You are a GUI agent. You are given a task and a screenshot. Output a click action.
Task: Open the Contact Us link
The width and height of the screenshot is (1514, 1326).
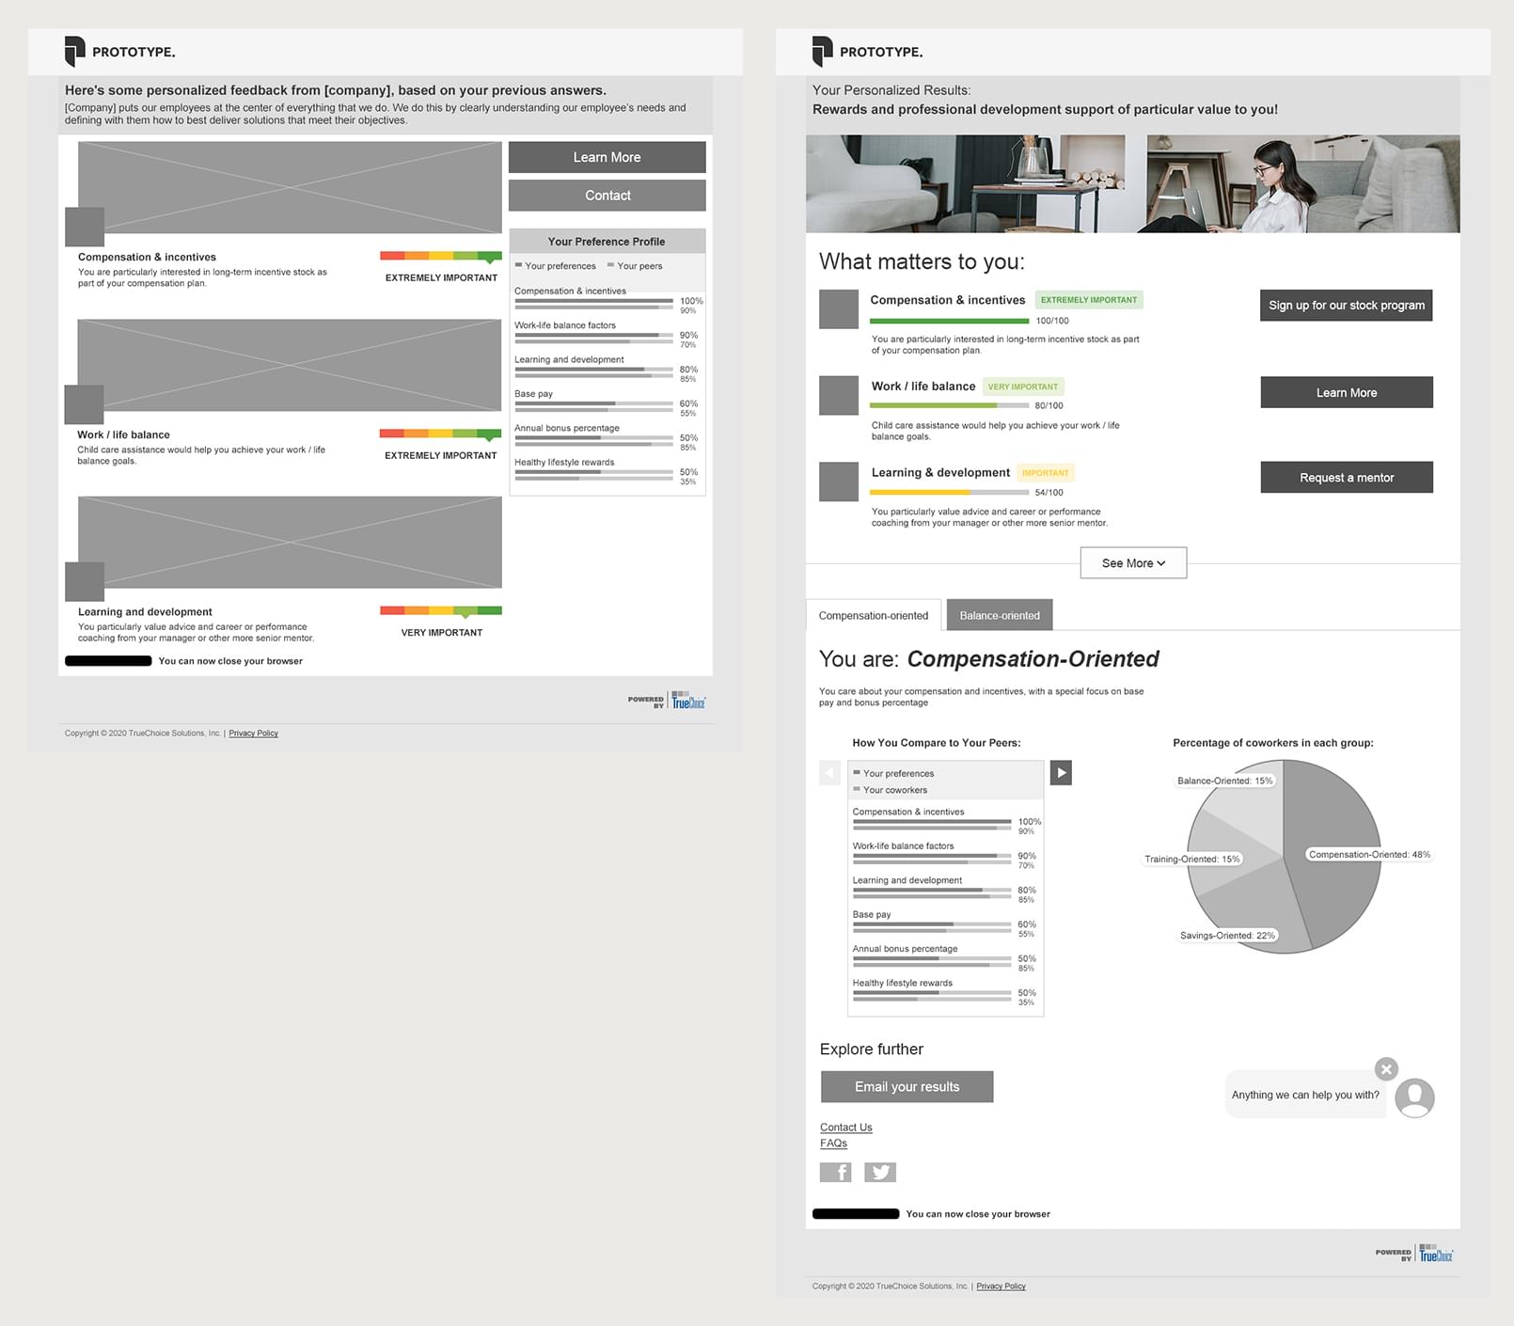tap(846, 1127)
